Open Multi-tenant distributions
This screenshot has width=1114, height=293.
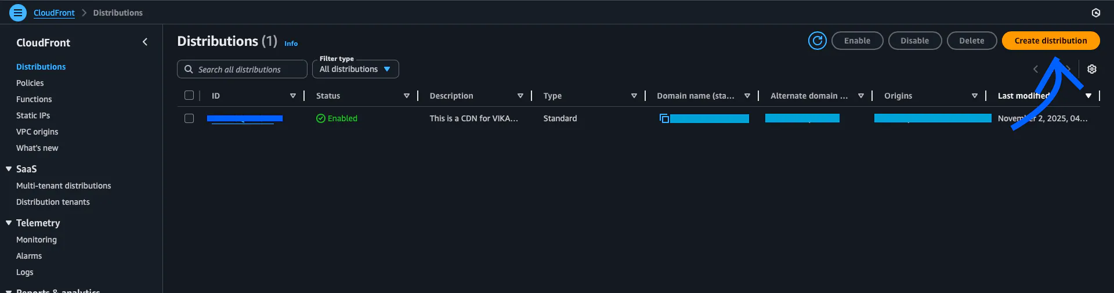coord(63,186)
